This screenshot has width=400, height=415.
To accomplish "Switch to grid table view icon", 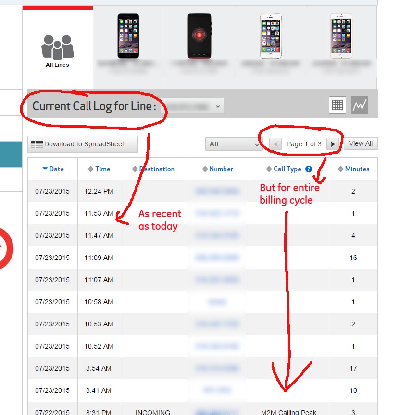I will click(337, 105).
